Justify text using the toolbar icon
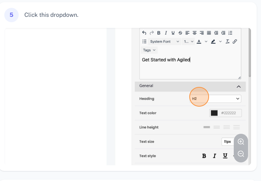The width and height of the screenshot is (261, 181). 209,33
